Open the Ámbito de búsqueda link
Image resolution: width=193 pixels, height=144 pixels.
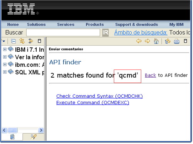click(x=141, y=32)
